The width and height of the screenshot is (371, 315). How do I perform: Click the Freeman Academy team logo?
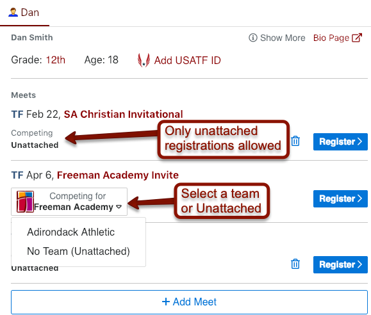25,202
